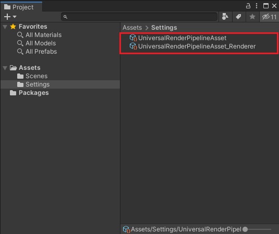The image size is (279, 234).
Task: Click the All Materials magnifier icon
Action: click(20, 35)
